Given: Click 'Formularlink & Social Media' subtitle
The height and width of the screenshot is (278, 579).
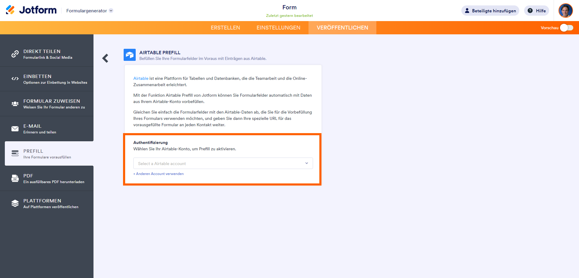Looking at the screenshot, I should [48, 58].
